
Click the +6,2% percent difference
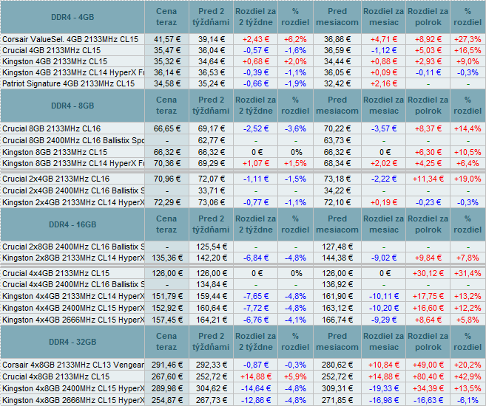coord(295,39)
